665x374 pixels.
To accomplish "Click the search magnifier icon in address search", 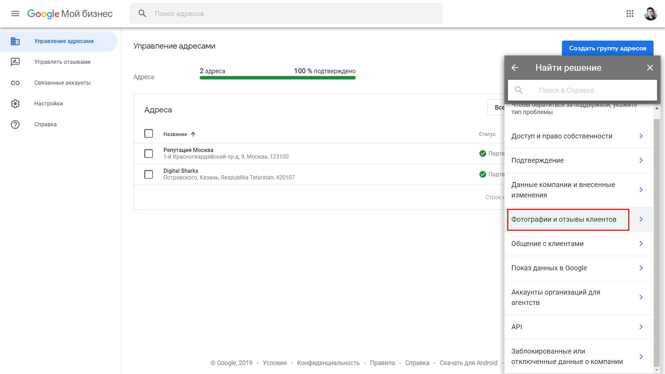I will (142, 14).
